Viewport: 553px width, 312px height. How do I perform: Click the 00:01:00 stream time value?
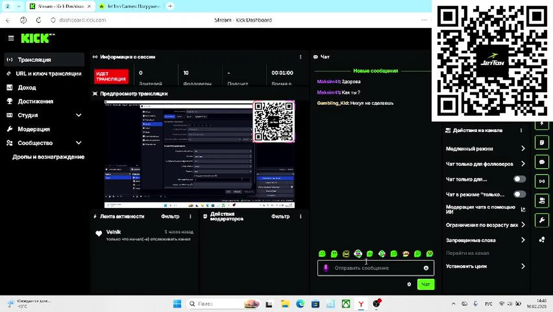[282, 73]
